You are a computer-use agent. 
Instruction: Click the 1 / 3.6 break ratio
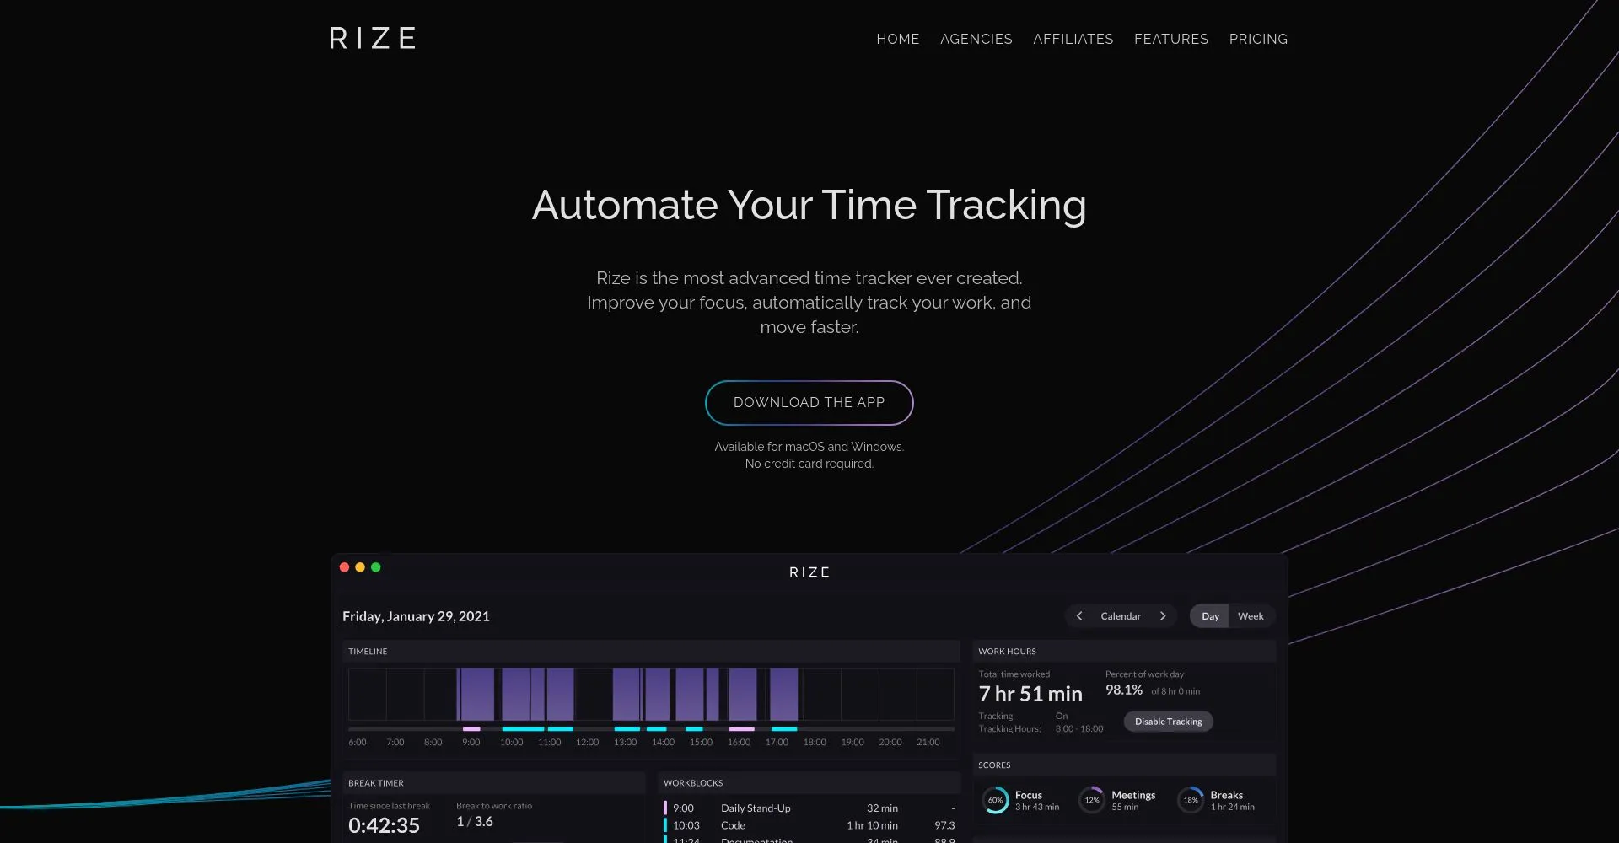(x=475, y=822)
